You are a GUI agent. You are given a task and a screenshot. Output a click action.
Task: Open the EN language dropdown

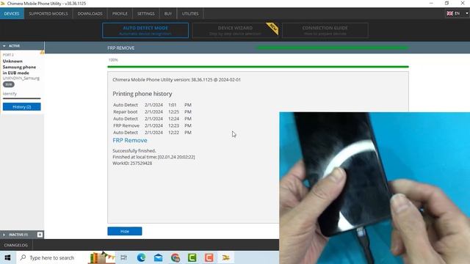pos(457,13)
